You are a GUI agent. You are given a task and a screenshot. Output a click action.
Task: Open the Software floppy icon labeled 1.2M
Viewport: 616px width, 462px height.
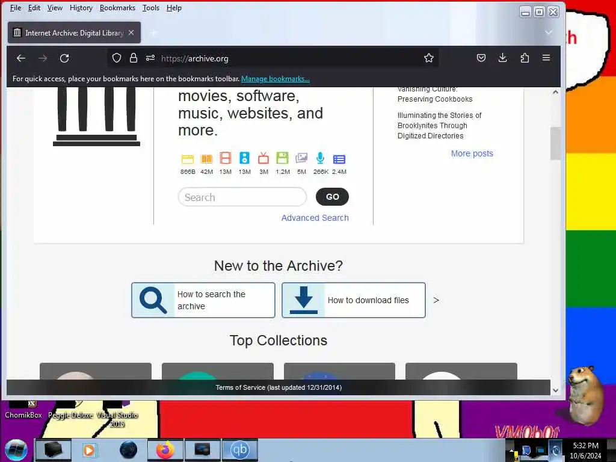click(282, 158)
